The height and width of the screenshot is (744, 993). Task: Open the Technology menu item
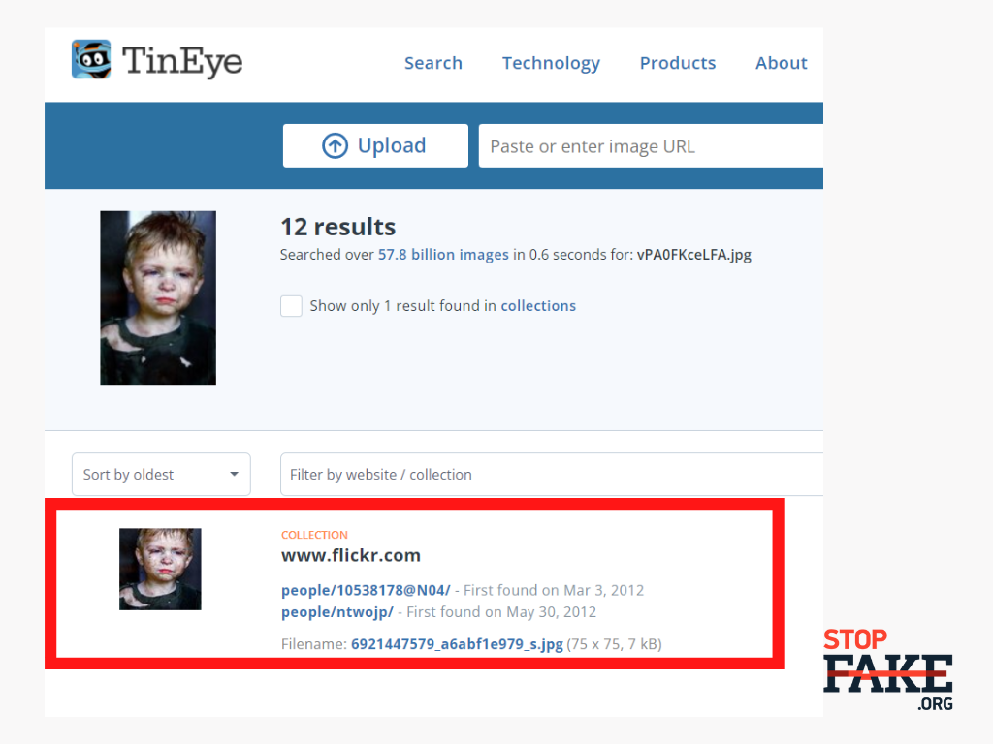[x=551, y=63]
